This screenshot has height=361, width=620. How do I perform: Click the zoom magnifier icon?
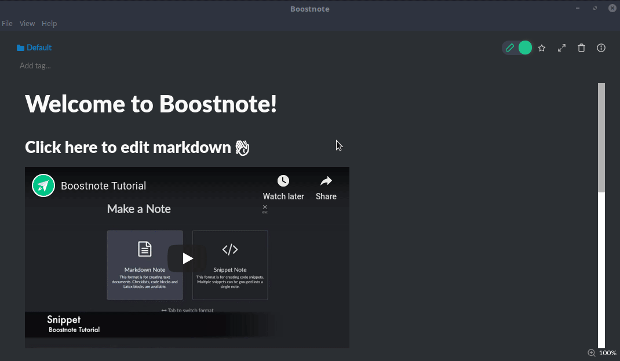point(591,353)
